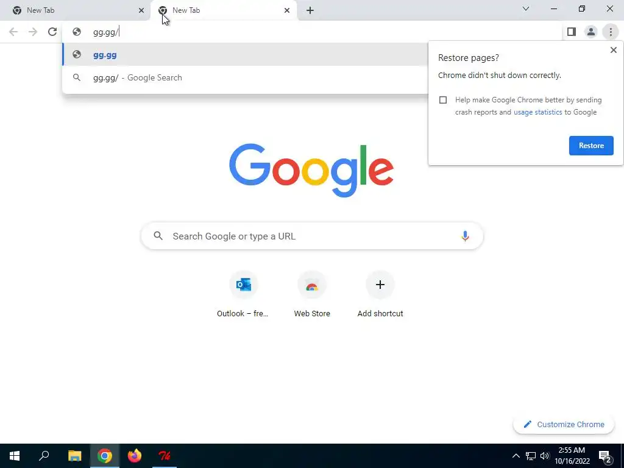Click in the address bar text gg.gg/
Viewport: 624px width, 468px height.
pos(106,32)
